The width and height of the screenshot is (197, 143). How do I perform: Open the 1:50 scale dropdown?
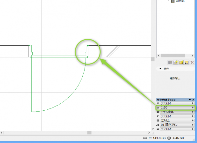[177, 108]
